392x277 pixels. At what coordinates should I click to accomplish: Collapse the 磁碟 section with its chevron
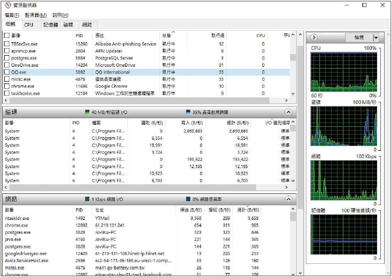[288, 112]
